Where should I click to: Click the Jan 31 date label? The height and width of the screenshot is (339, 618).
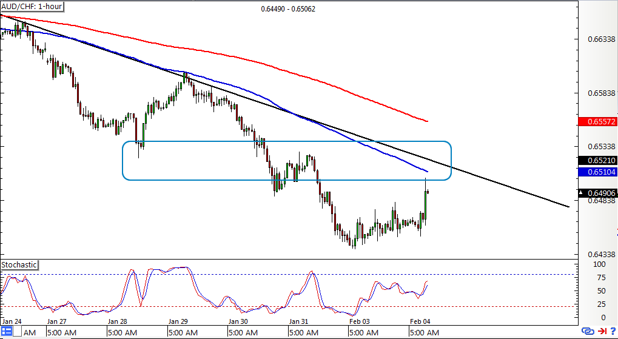pos(300,321)
